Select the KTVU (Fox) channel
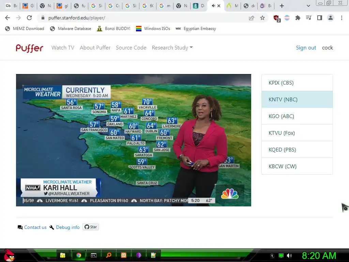The image size is (349, 262). click(x=297, y=133)
